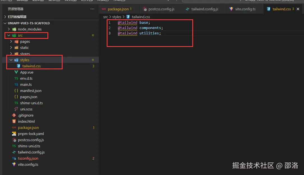Click the HTML5 icon beside index.html
Screen dimensions: 304x175
[14, 121]
